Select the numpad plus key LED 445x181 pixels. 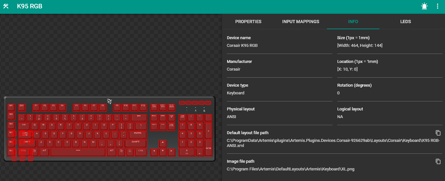point(209,131)
